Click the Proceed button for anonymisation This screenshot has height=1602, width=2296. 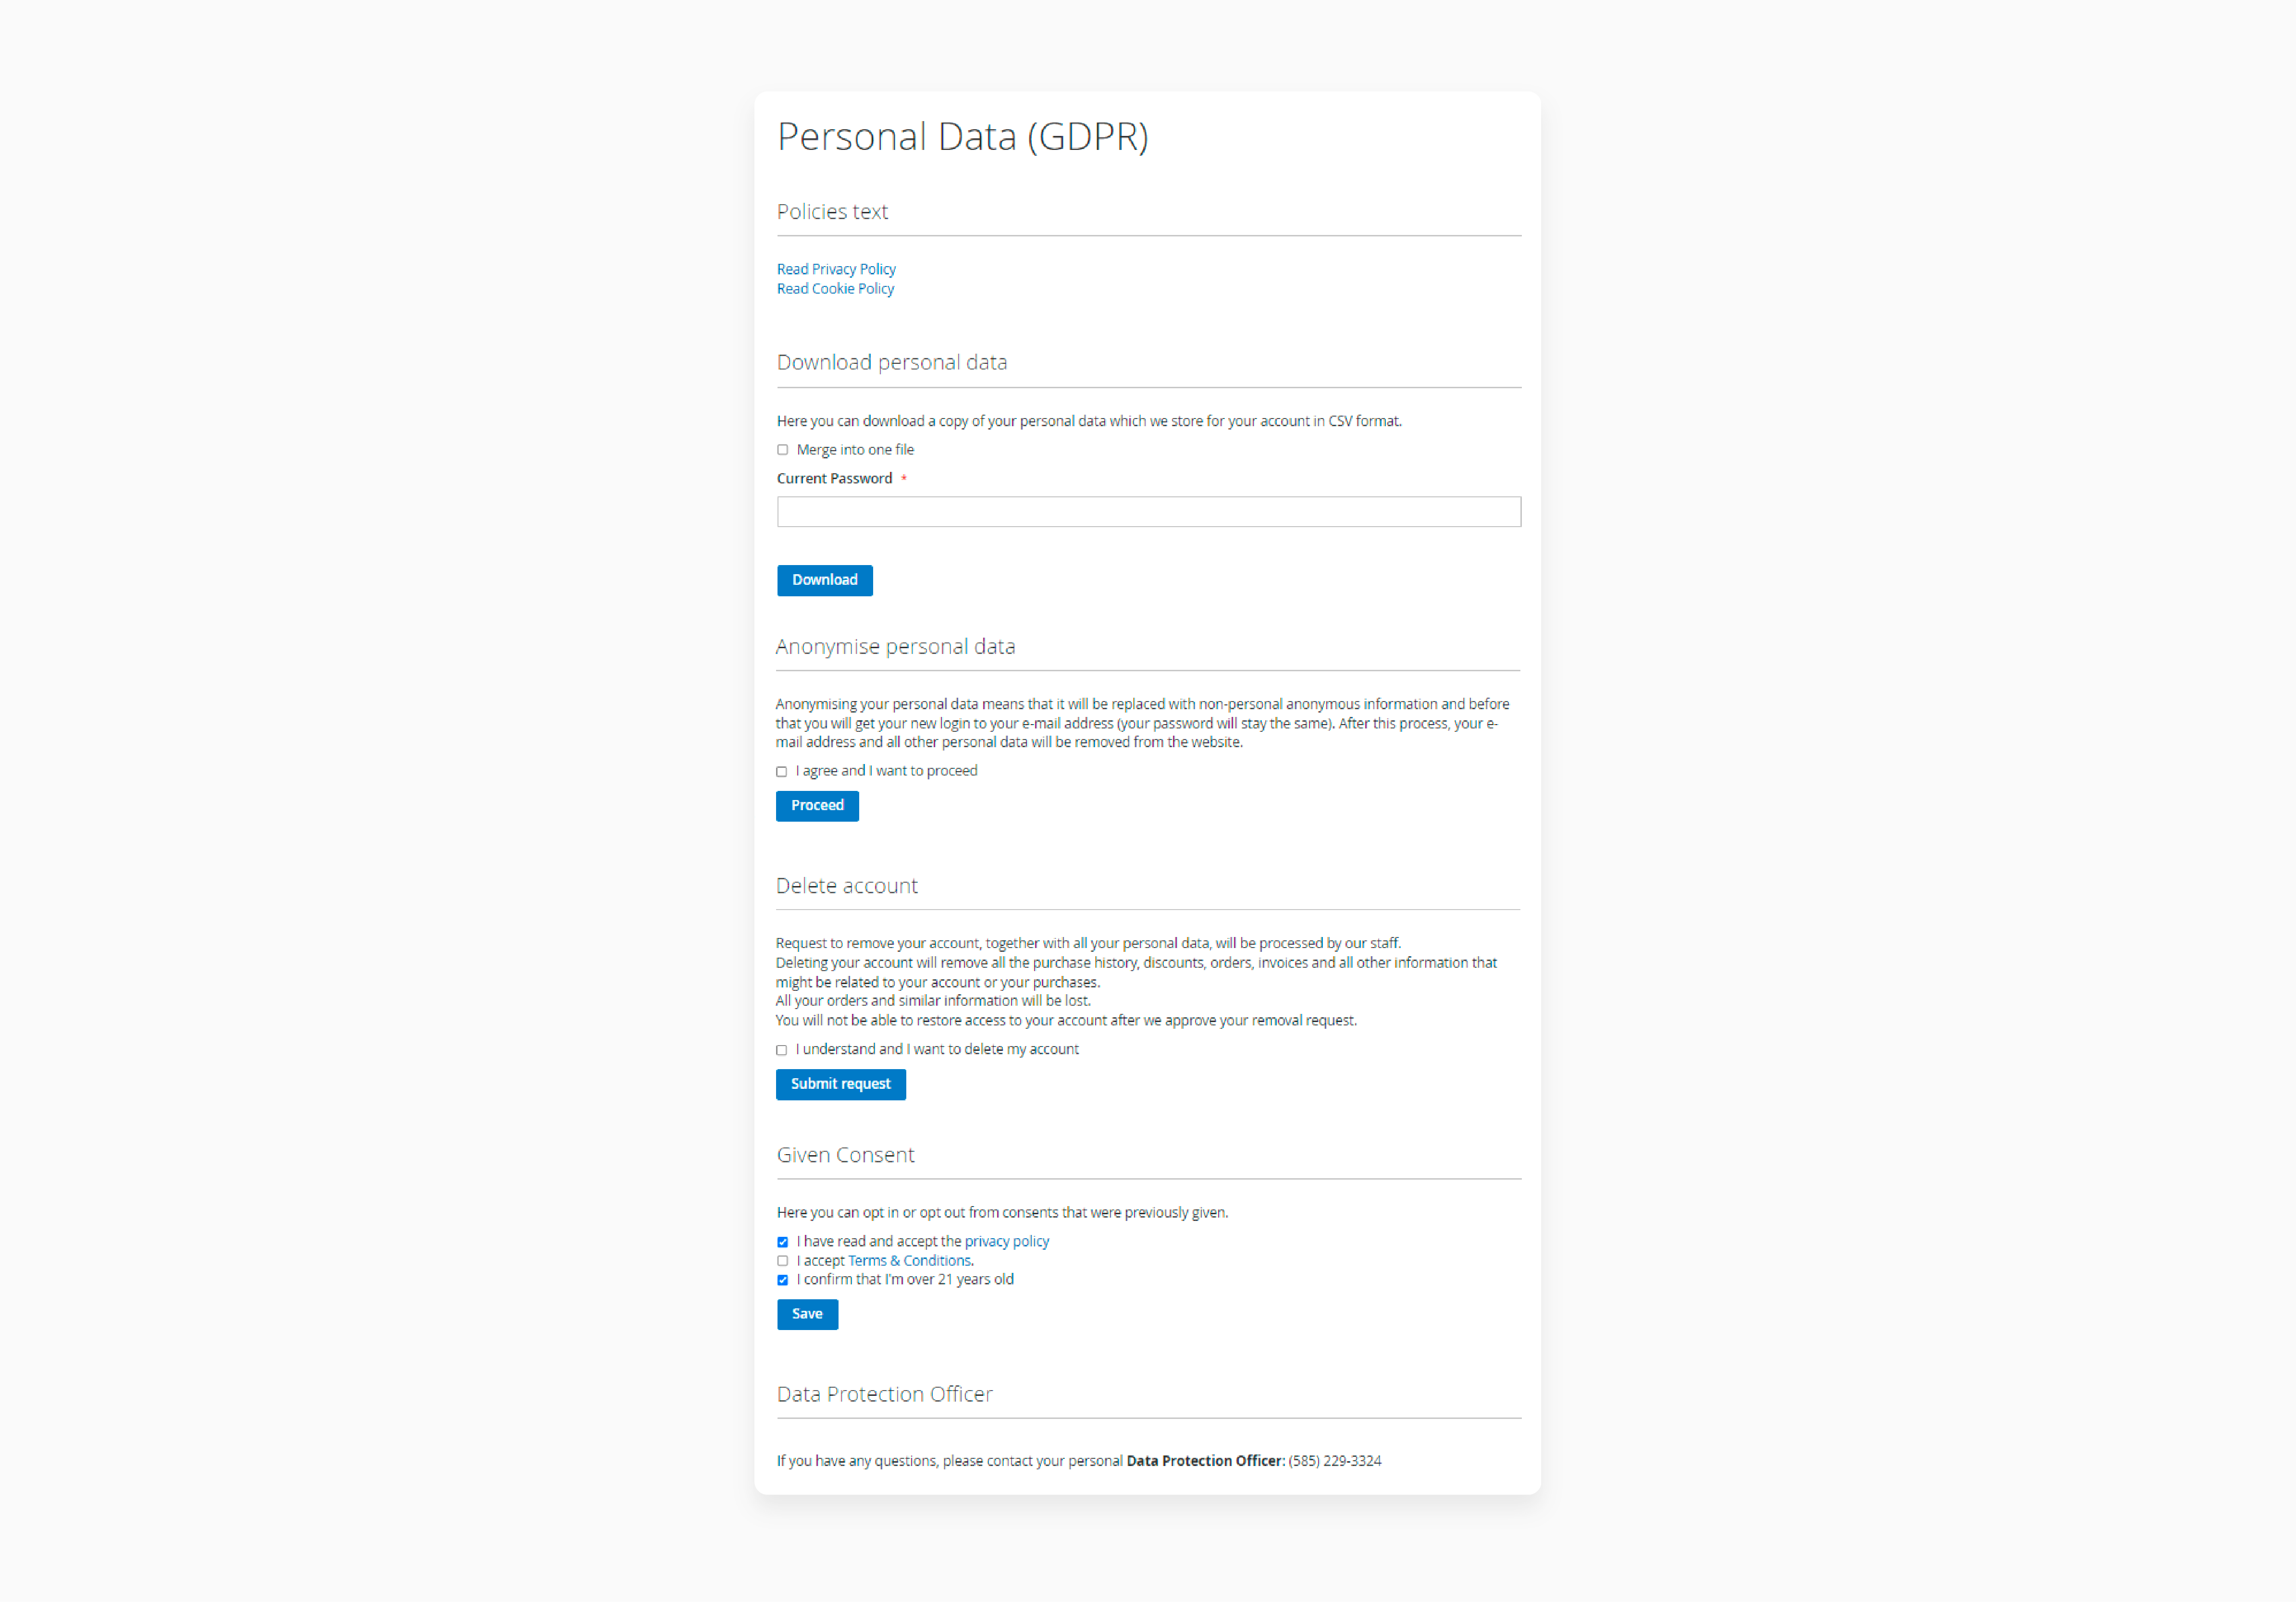816,804
